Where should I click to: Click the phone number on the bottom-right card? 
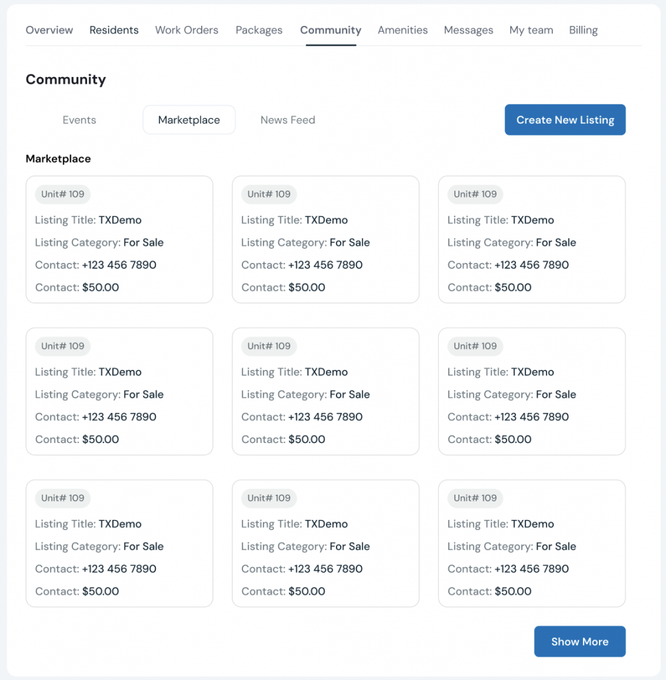pyautogui.click(x=531, y=569)
